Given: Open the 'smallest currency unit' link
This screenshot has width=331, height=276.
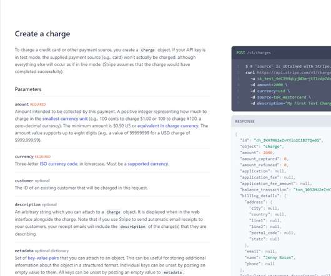Looking at the screenshot, I should click(65, 119).
